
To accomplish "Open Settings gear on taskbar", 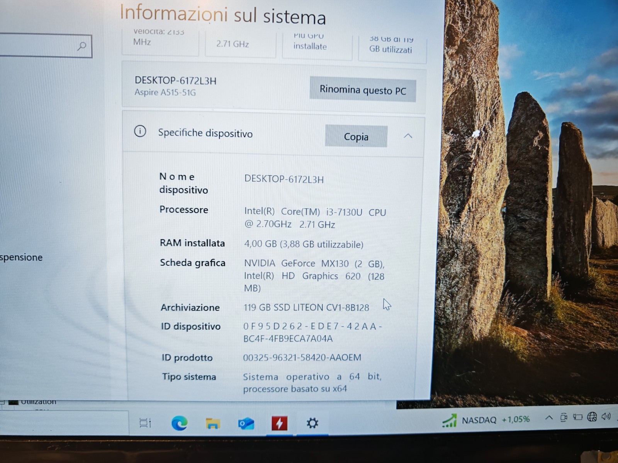I will pos(312,423).
